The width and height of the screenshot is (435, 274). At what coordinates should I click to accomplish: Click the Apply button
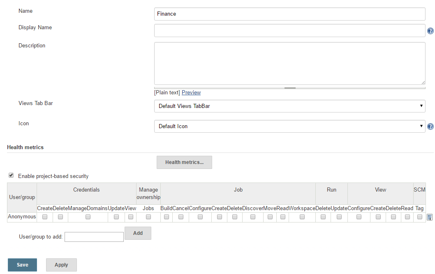61,265
